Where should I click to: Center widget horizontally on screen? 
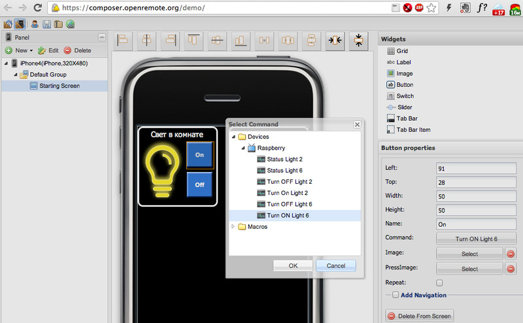tap(335, 41)
